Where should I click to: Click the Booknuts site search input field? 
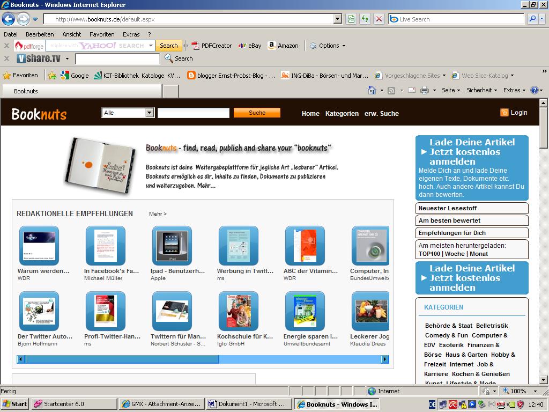[193, 113]
